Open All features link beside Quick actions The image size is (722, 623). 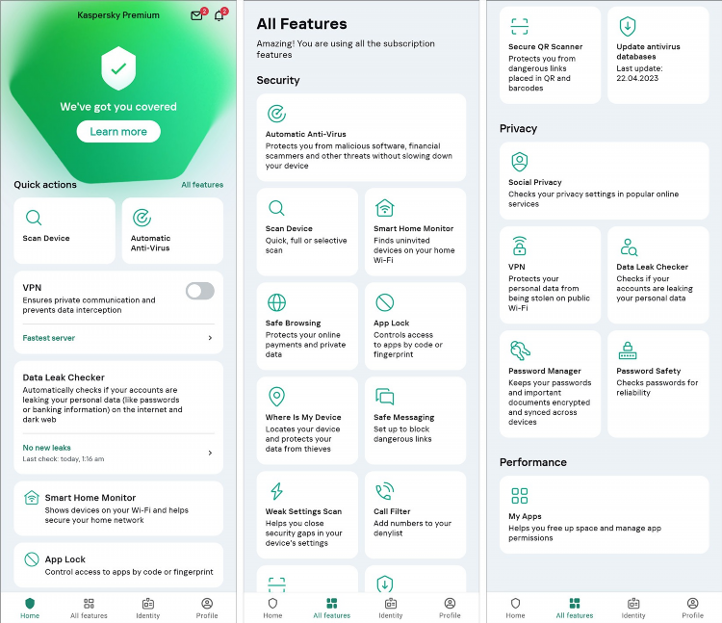point(202,185)
